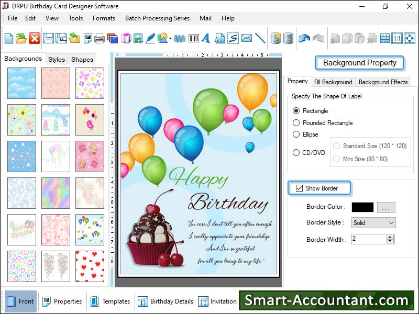
Task: Select the WordArt letter A tool
Action: 206,38
